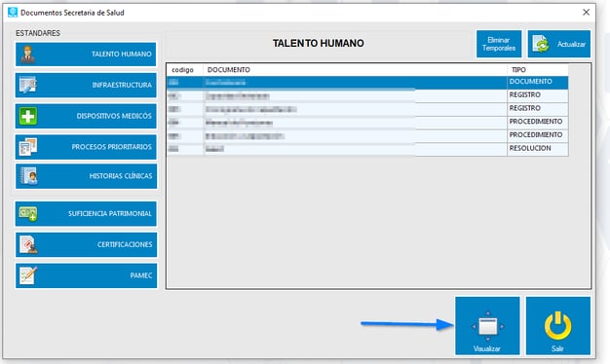
Task: Click Eliminar Temporales button
Action: (499, 44)
